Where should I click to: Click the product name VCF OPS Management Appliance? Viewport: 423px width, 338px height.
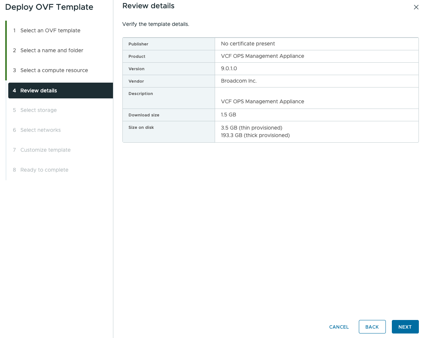(x=262, y=56)
